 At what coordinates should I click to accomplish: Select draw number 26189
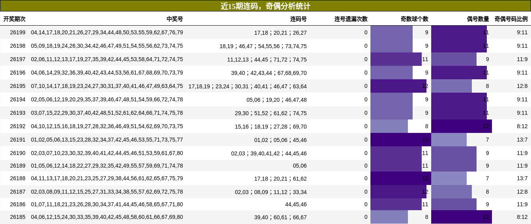18,166
